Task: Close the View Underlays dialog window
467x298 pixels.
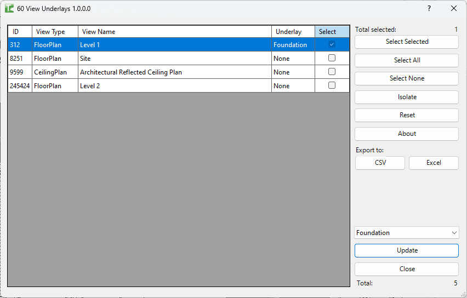Action: [454, 8]
